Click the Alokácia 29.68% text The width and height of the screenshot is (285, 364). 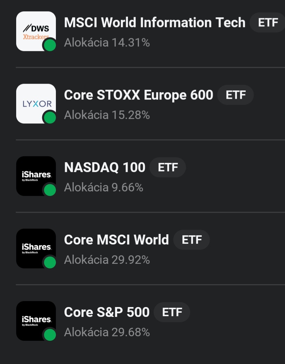click(107, 332)
